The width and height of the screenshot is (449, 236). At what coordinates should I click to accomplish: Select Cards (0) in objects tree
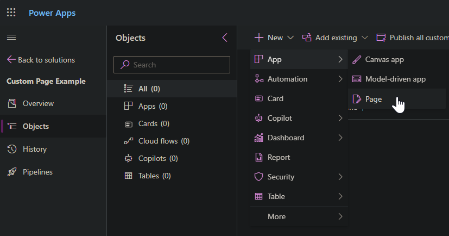[x=172, y=123]
